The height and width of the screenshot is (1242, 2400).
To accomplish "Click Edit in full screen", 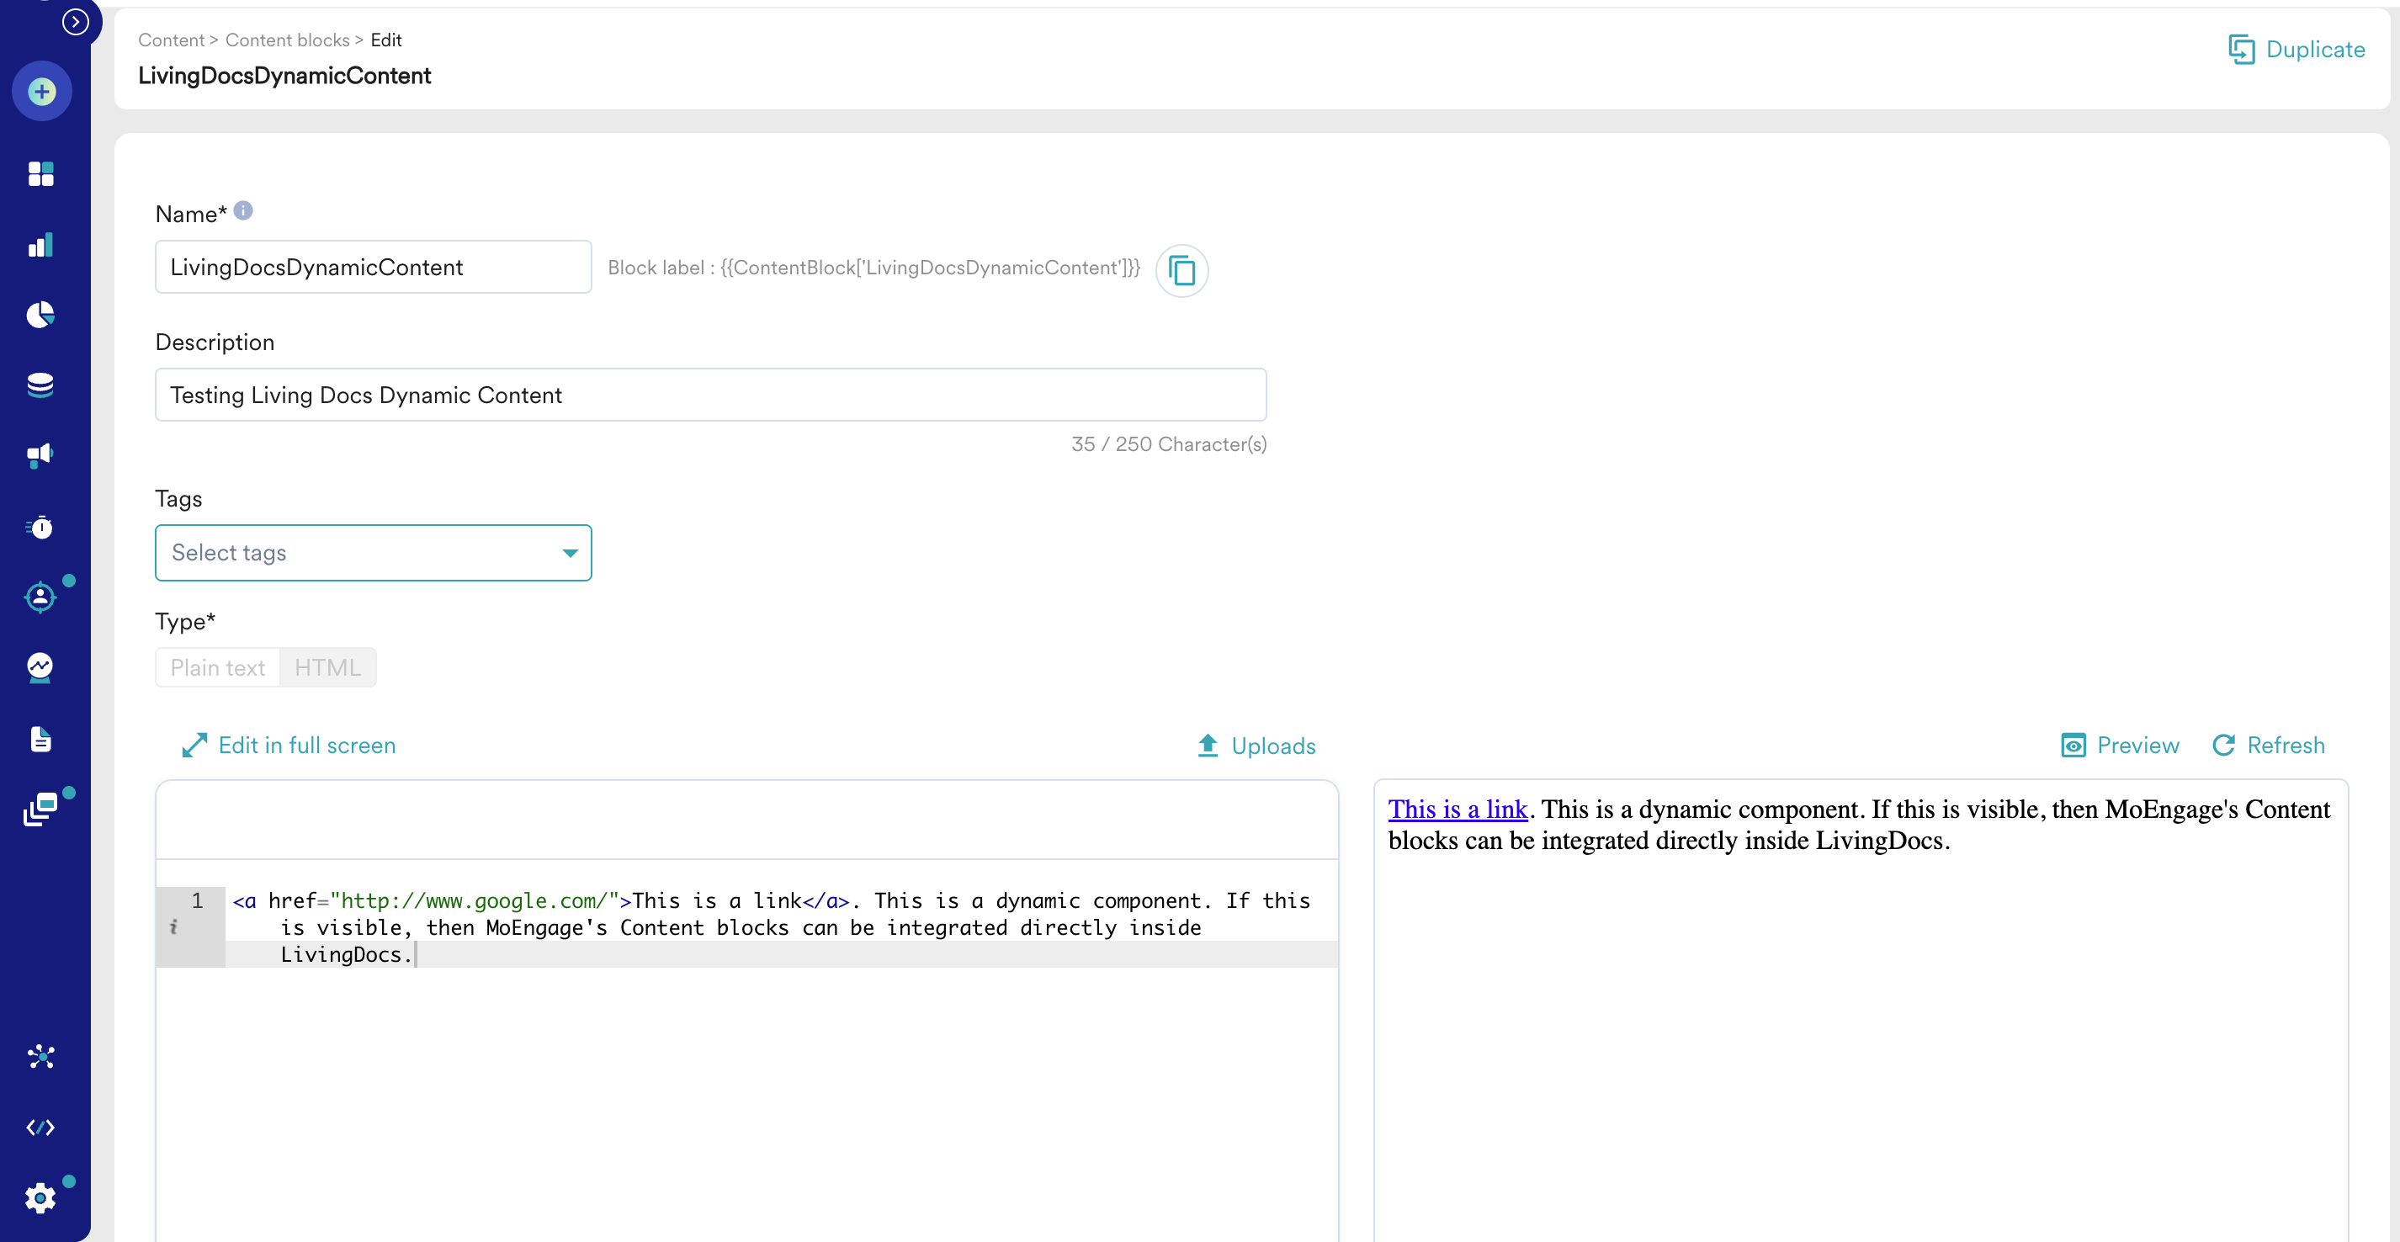I will click(289, 746).
